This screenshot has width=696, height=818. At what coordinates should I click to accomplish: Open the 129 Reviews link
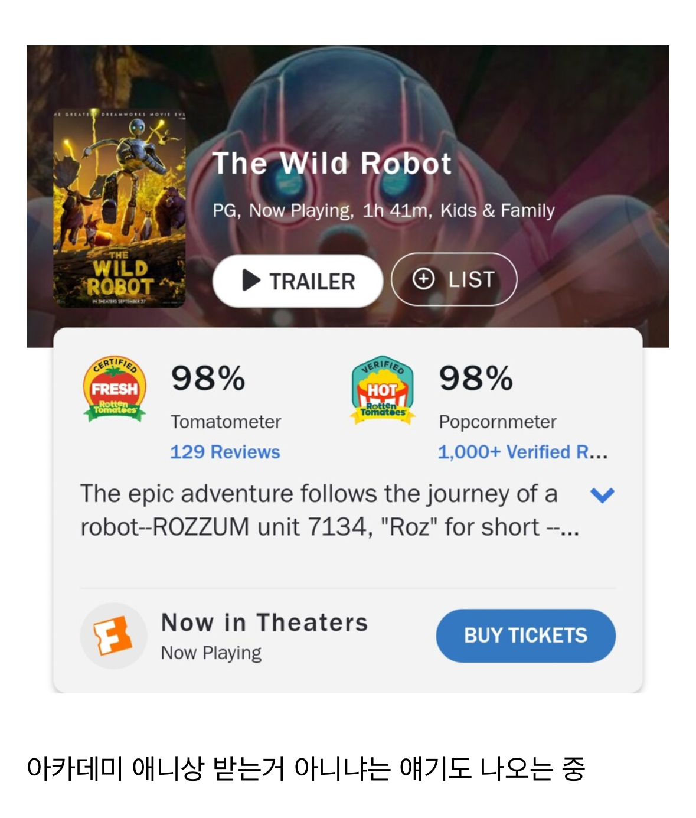[225, 452]
